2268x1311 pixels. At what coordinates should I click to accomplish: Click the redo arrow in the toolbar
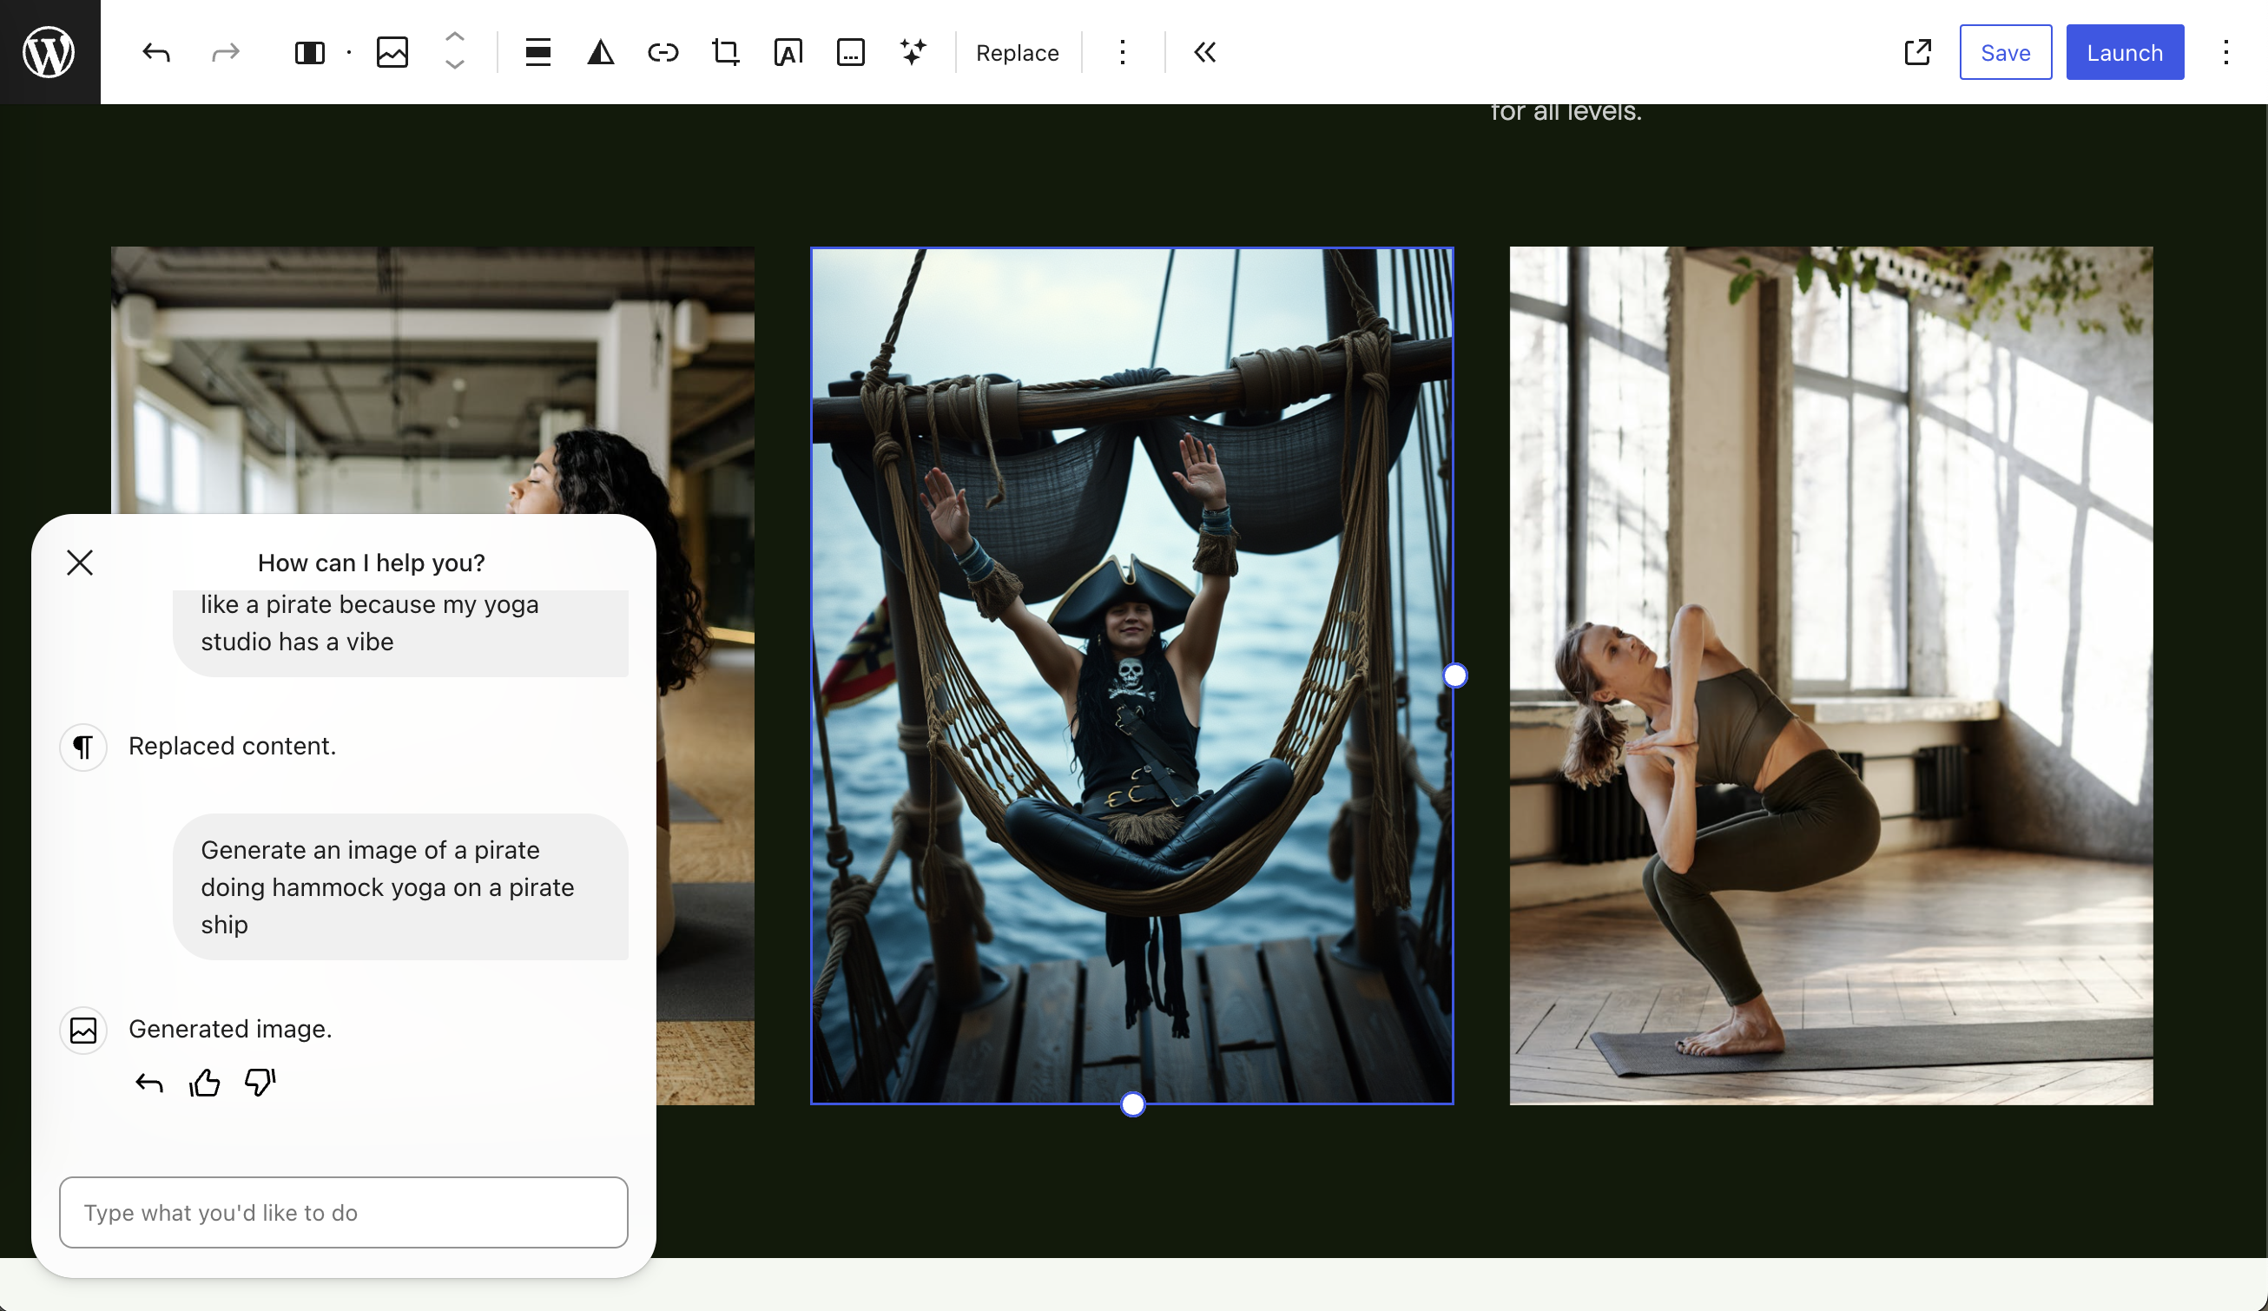[225, 52]
